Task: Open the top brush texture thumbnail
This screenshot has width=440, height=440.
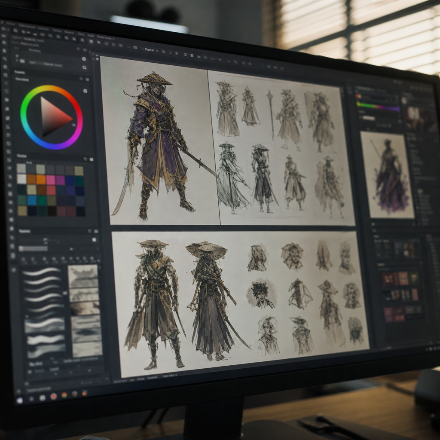Action: (83, 276)
